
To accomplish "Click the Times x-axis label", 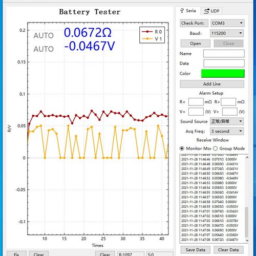I will coord(98,245).
